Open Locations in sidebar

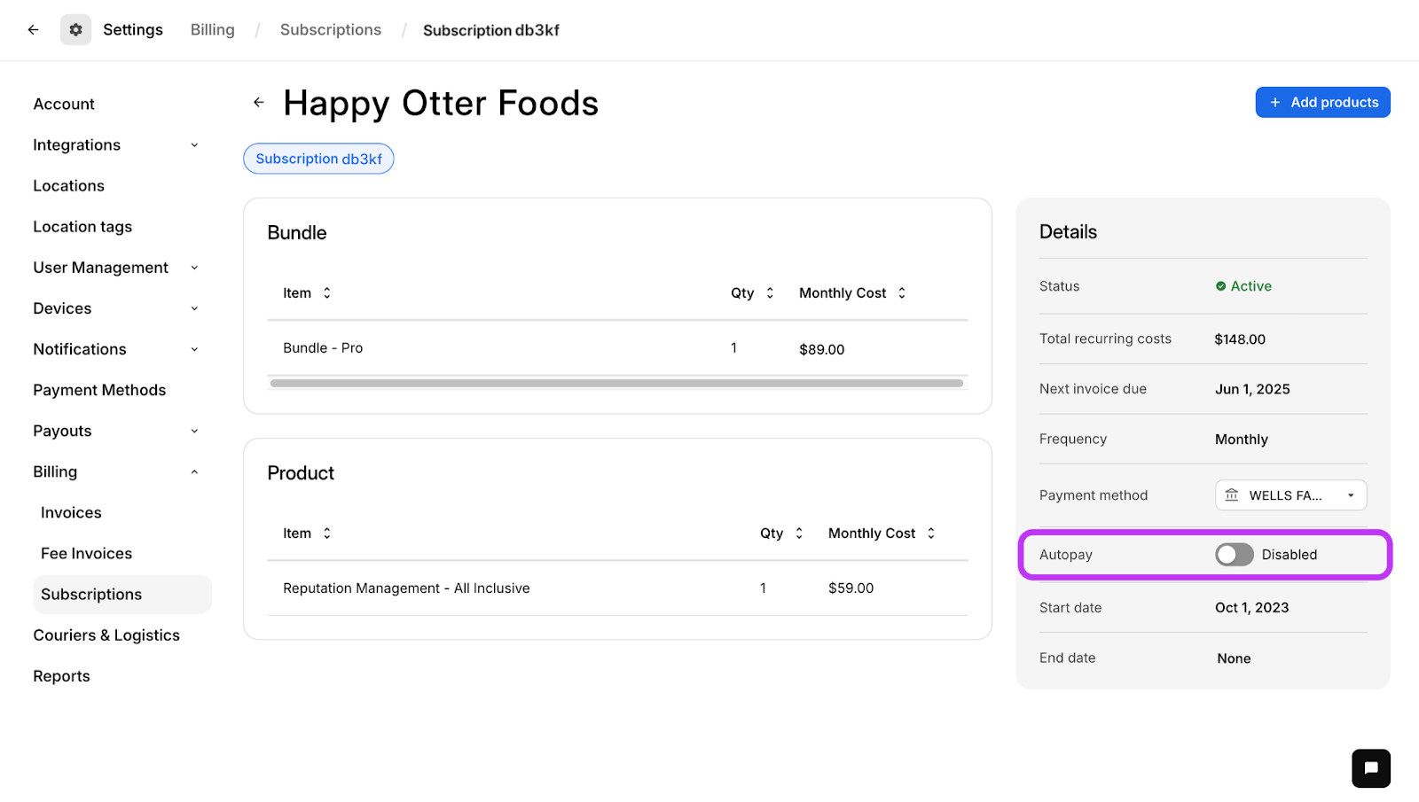(68, 186)
